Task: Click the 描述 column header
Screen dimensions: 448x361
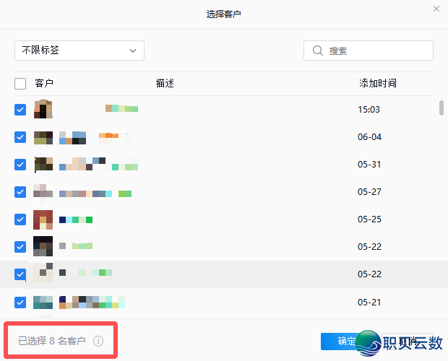Action: pos(165,83)
